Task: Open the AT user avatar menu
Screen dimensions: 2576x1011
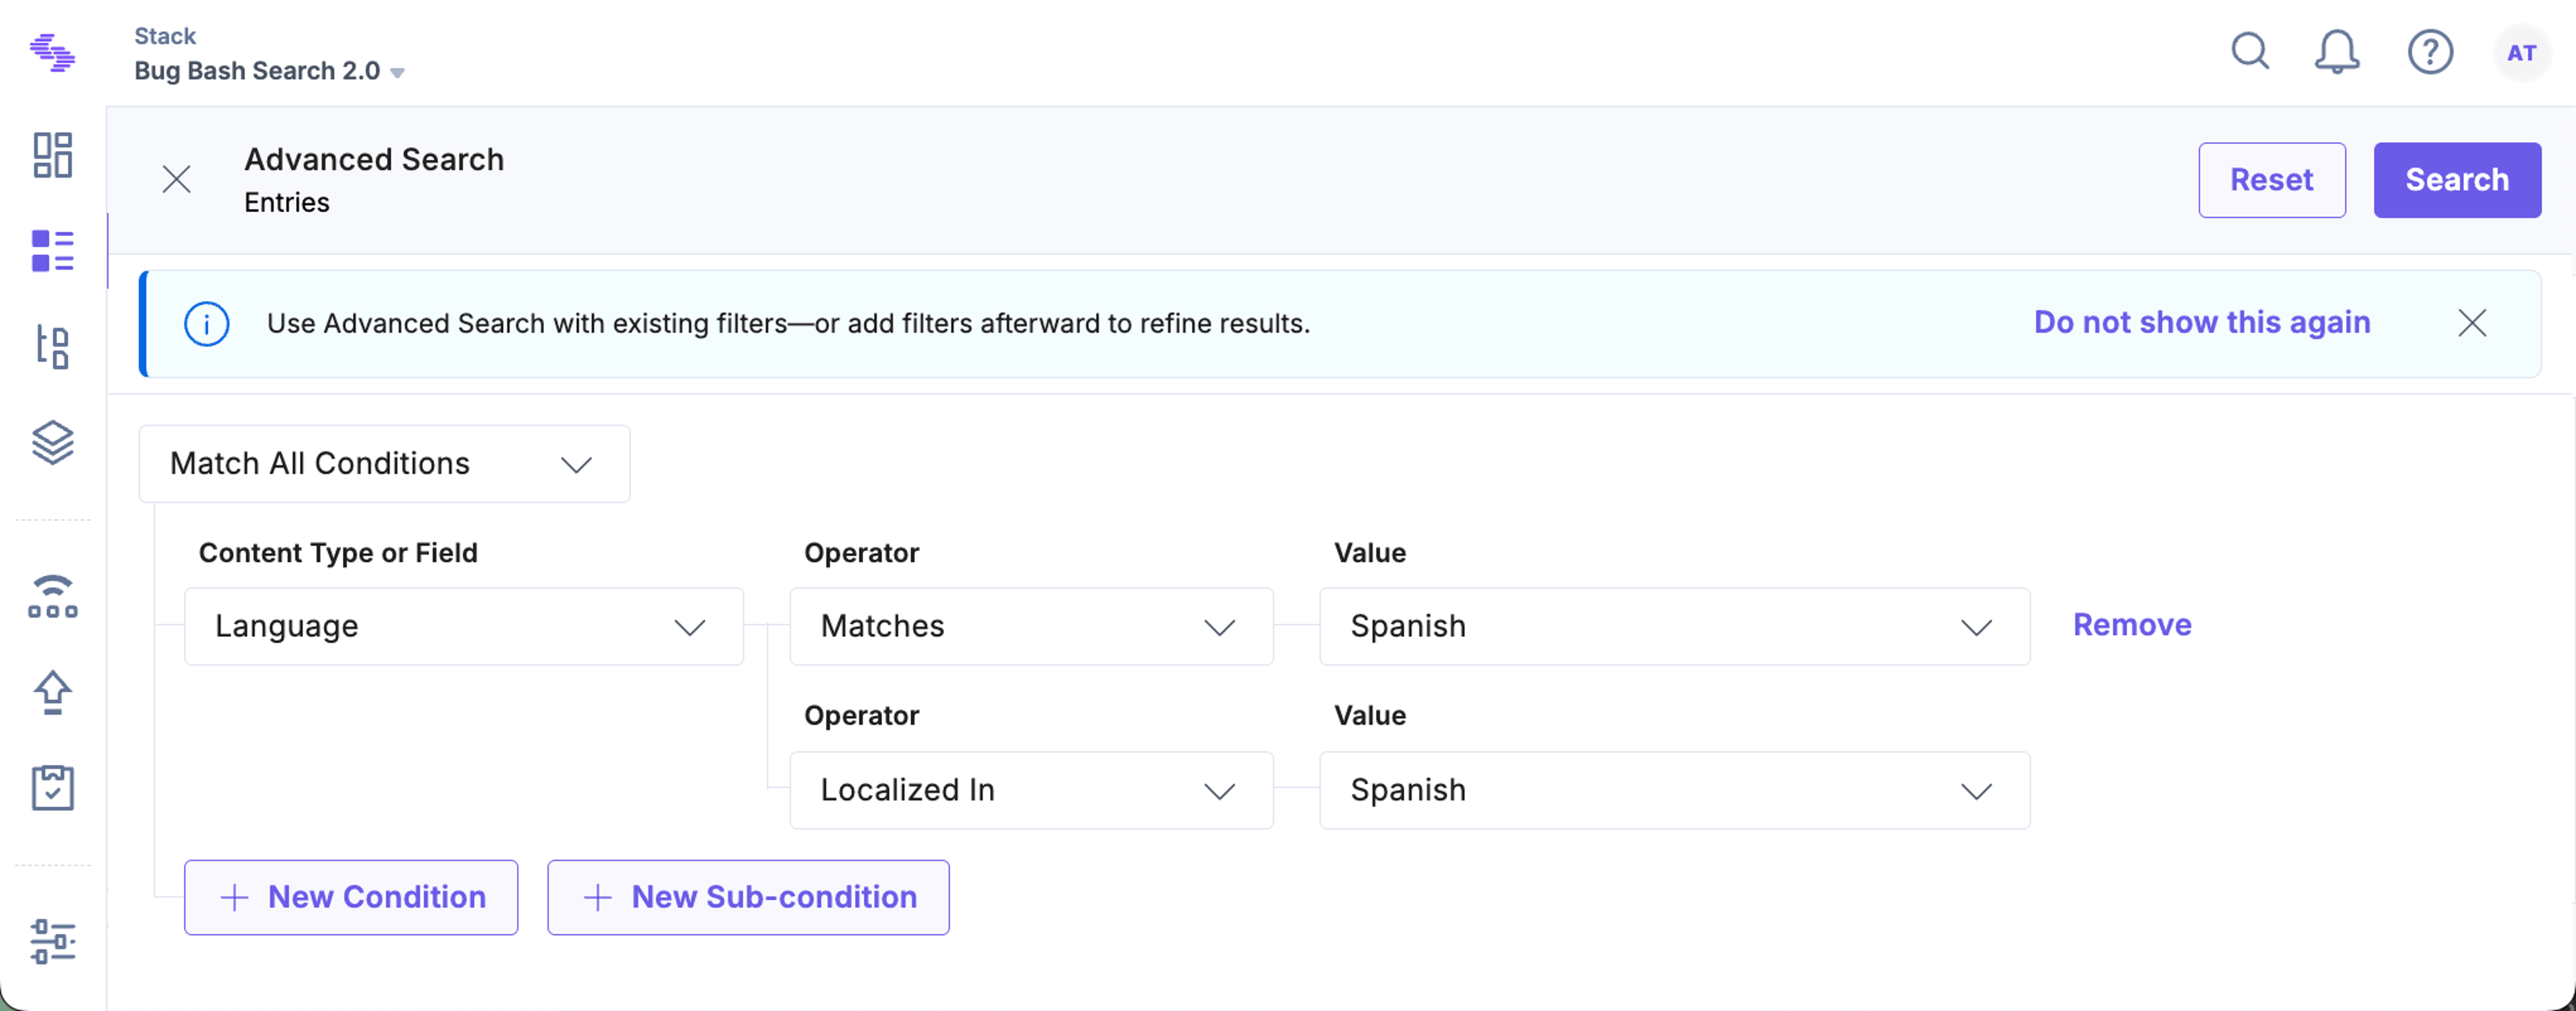Action: pos(2521,52)
